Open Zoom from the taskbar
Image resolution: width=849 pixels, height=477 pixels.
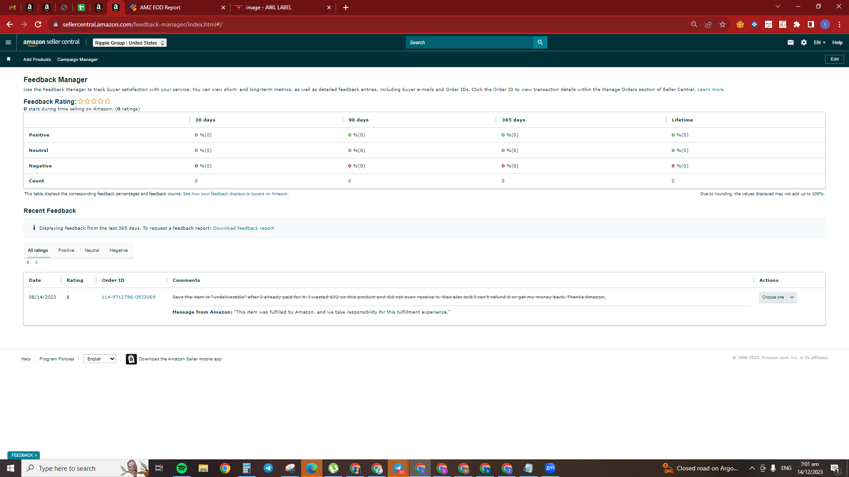point(550,468)
